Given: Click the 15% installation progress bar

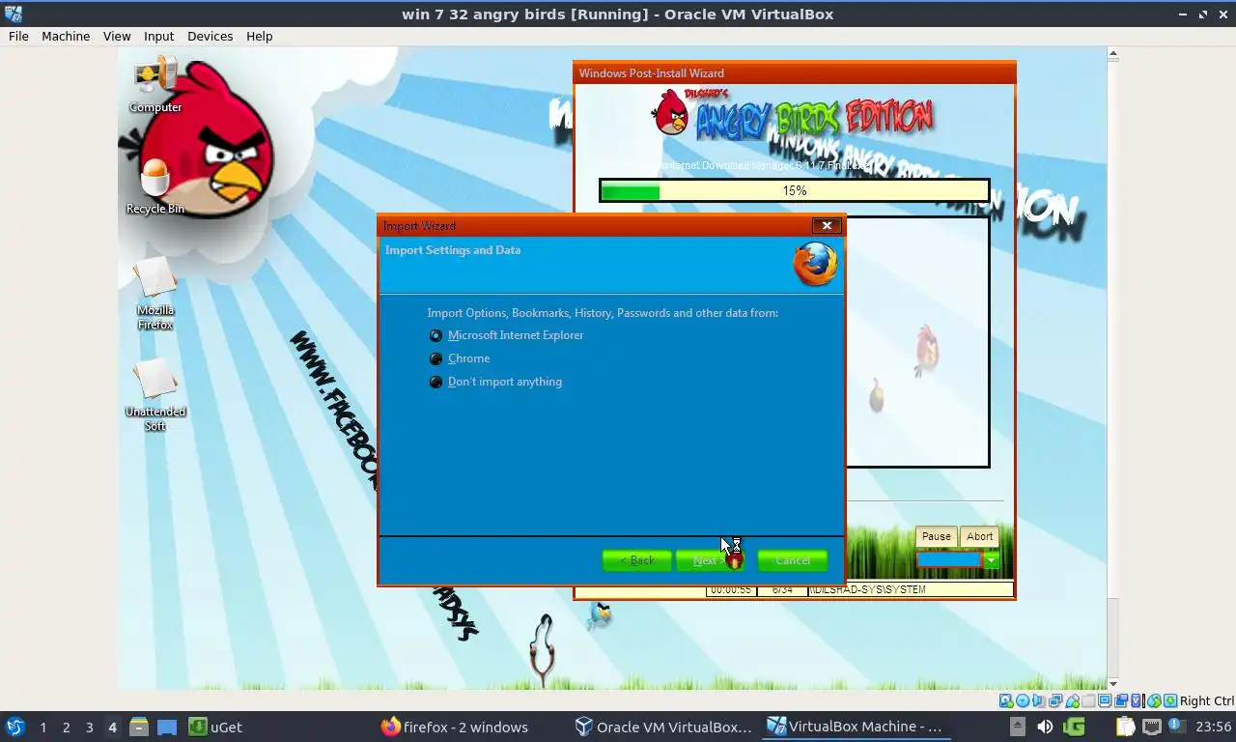Looking at the screenshot, I should pyautogui.click(x=794, y=190).
